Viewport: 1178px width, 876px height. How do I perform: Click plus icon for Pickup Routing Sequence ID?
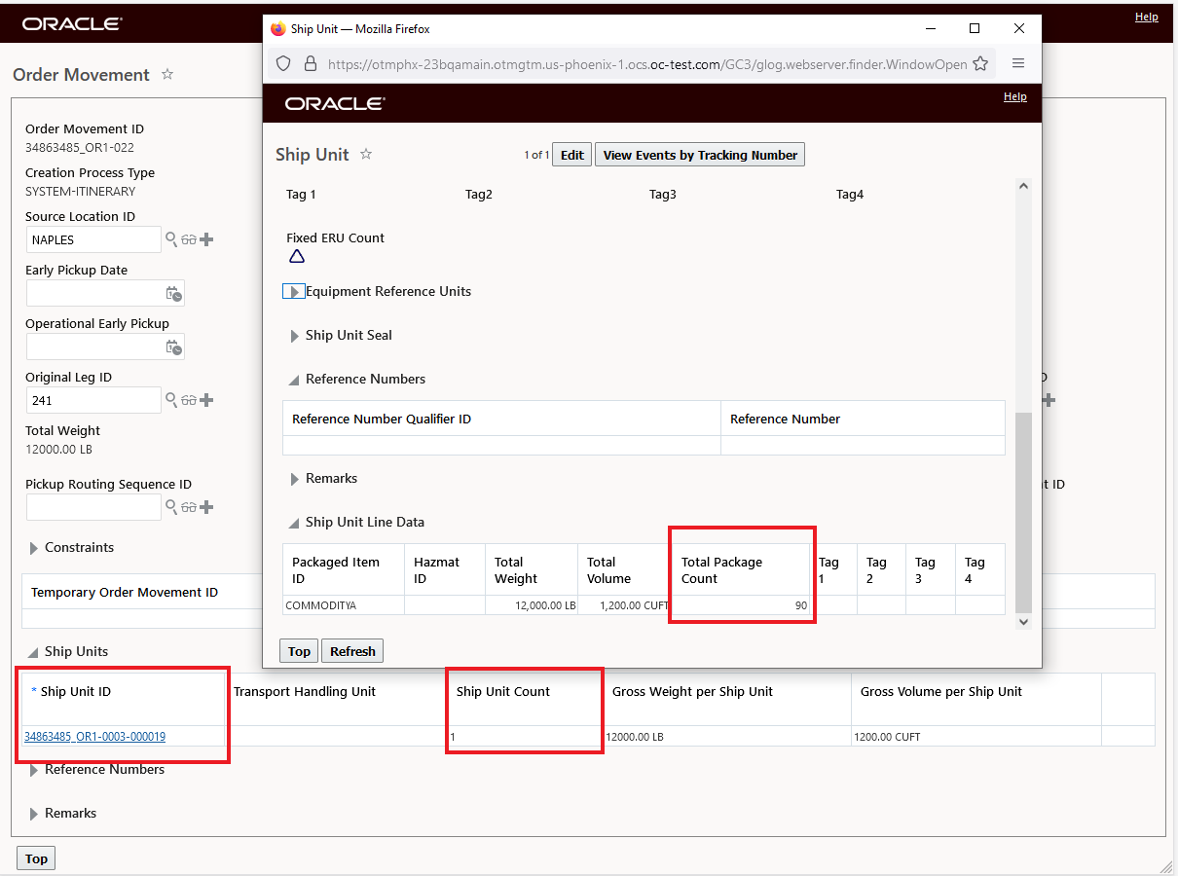point(206,507)
